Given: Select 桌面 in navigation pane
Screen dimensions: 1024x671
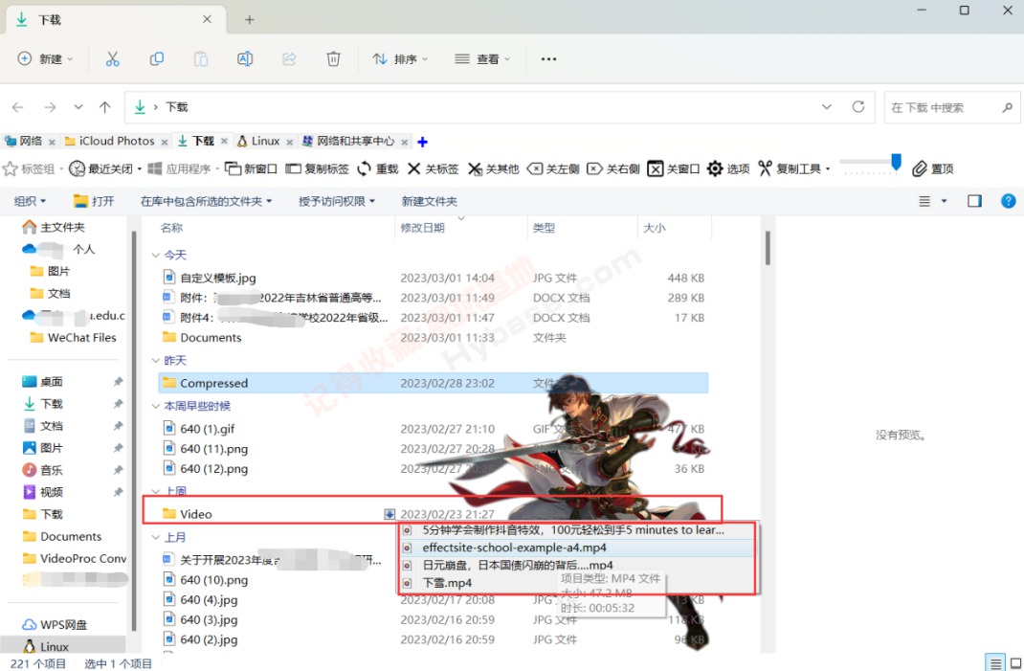Looking at the screenshot, I should [x=52, y=382].
